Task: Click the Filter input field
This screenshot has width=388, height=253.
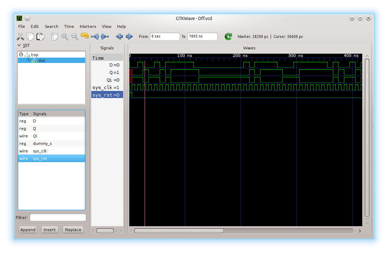Action: 58,218
